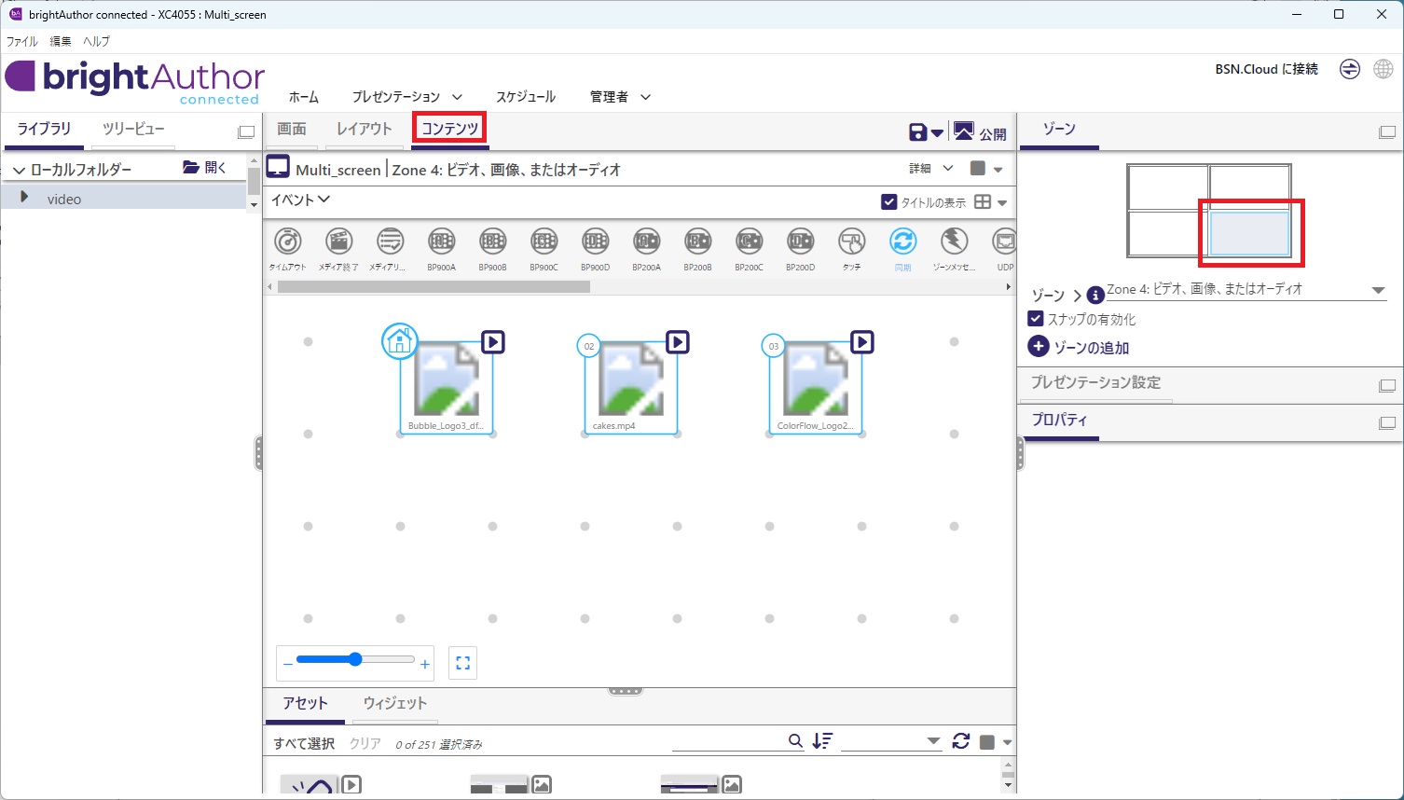1404x800 pixels.
Task: Select the Timeout (タイムアウト) event icon
Action: point(288,241)
